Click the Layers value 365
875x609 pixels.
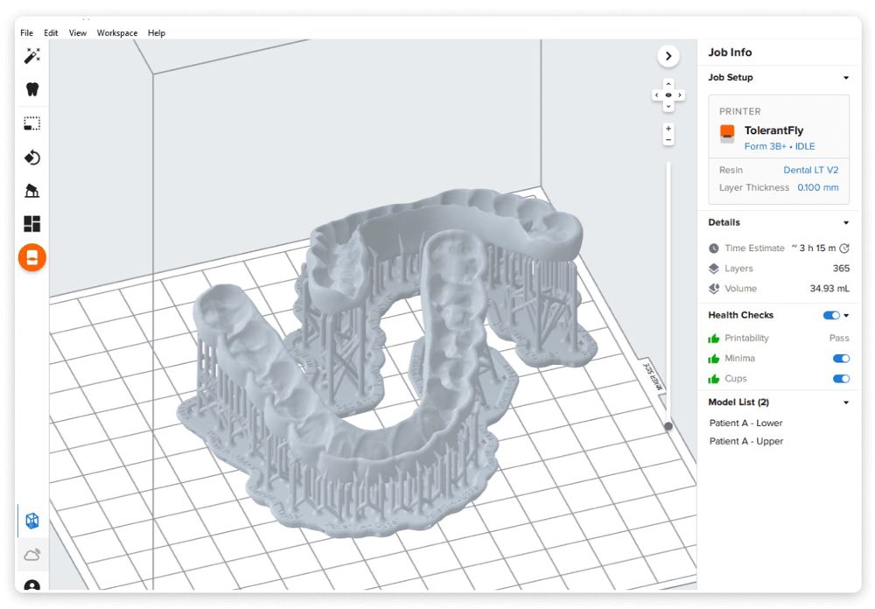coord(841,269)
